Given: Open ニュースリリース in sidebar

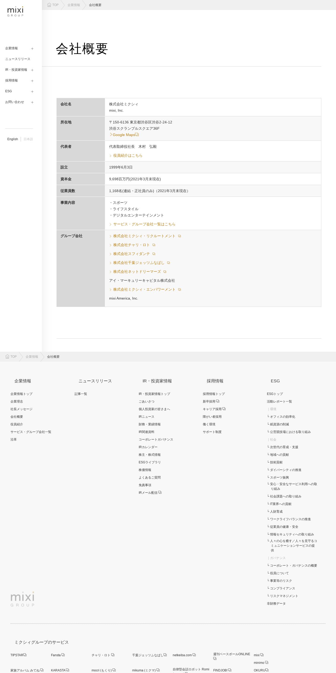Looking at the screenshot, I should (18, 59).
